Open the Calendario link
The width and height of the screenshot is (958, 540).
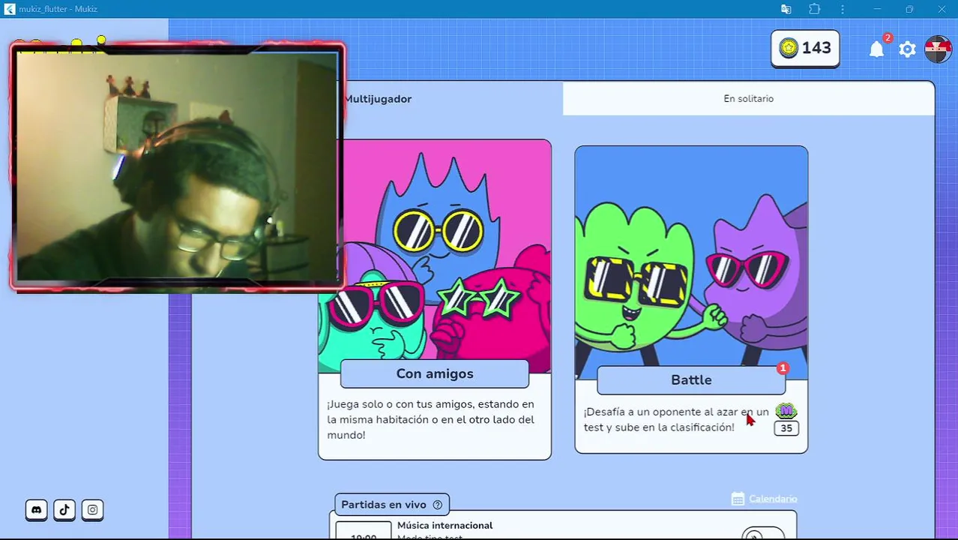773,499
